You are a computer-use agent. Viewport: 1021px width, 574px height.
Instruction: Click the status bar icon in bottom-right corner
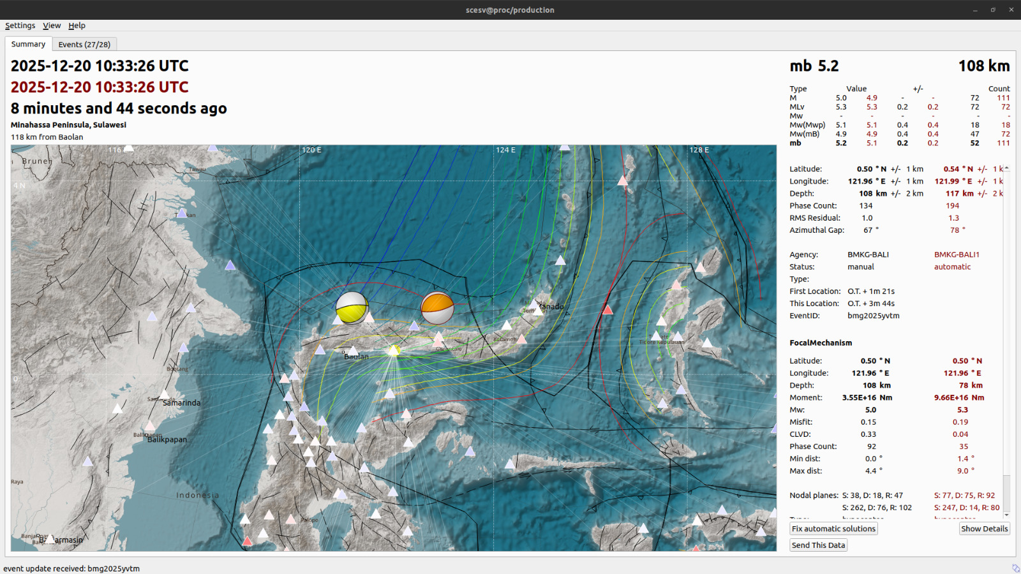pyautogui.click(x=1015, y=568)
